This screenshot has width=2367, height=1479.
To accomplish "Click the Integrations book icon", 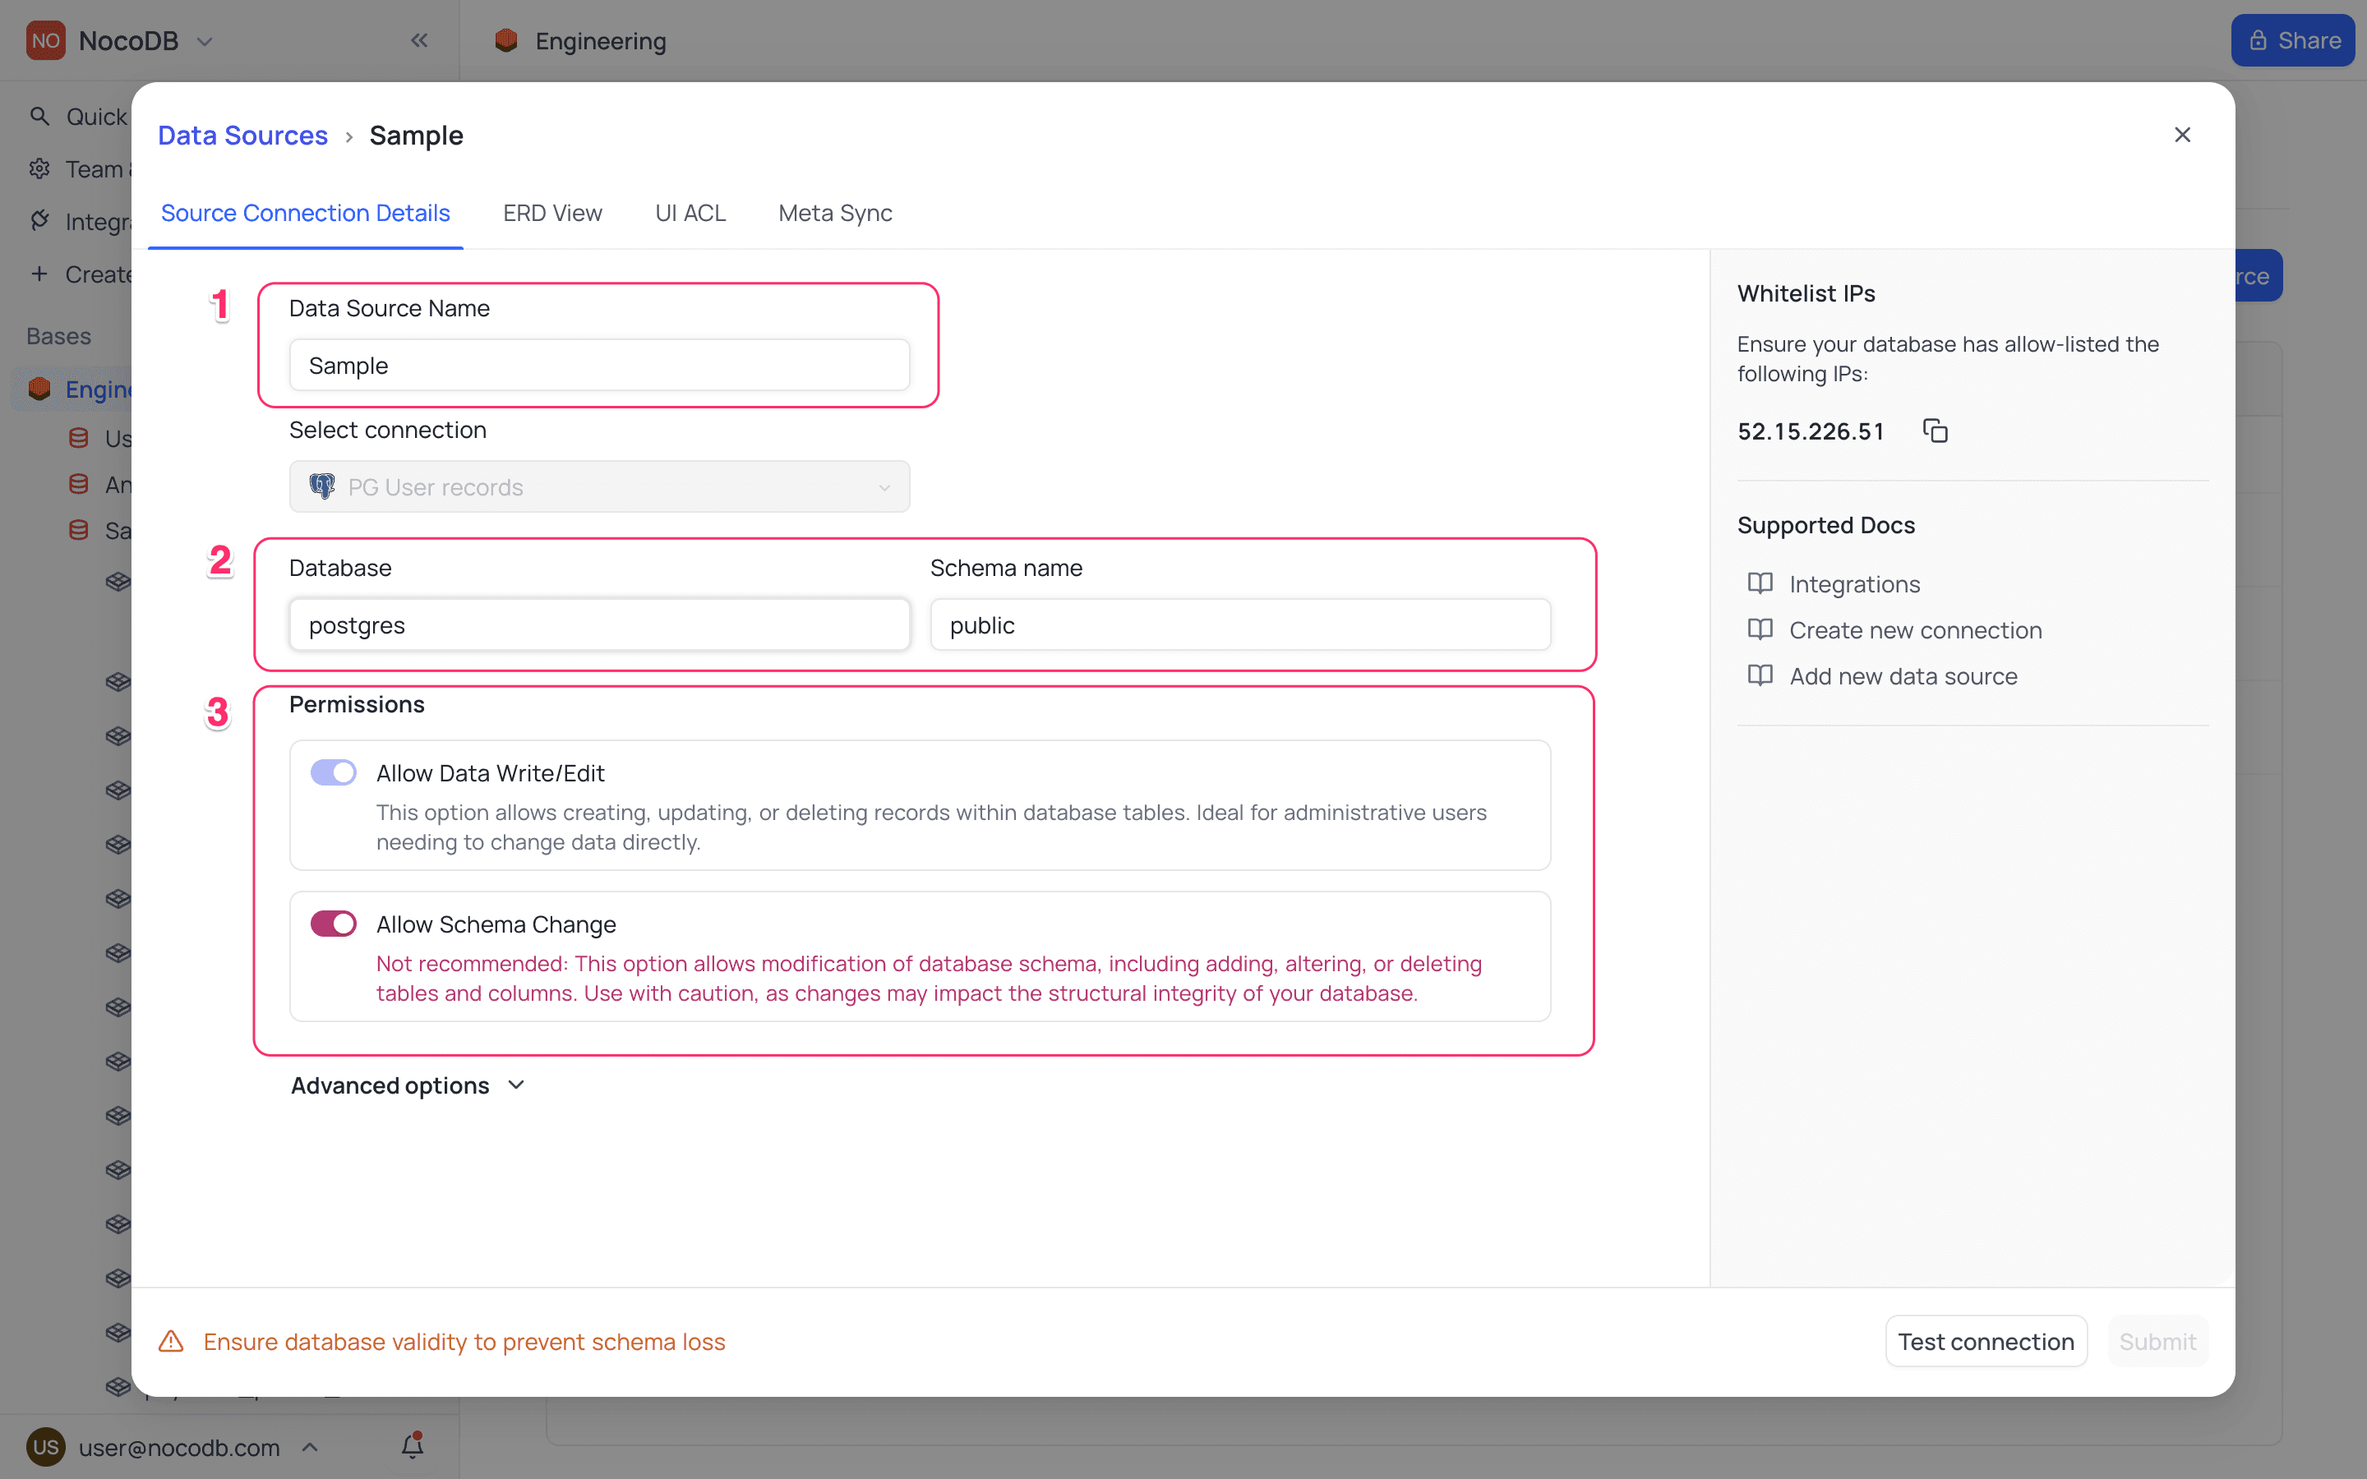I will pyautogui.click(x=1760, y=584).
